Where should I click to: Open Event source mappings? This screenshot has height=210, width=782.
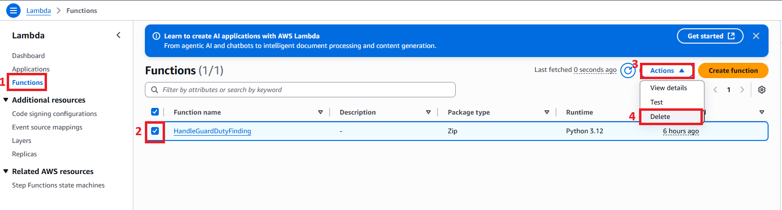(x=47, y=127)
